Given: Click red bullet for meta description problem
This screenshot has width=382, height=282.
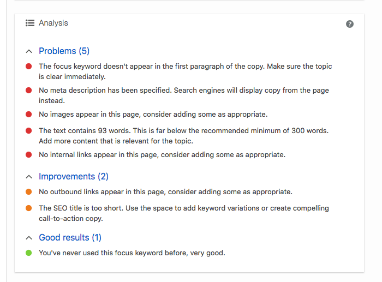Looking at the screenshot, I should tap(29, 91).
